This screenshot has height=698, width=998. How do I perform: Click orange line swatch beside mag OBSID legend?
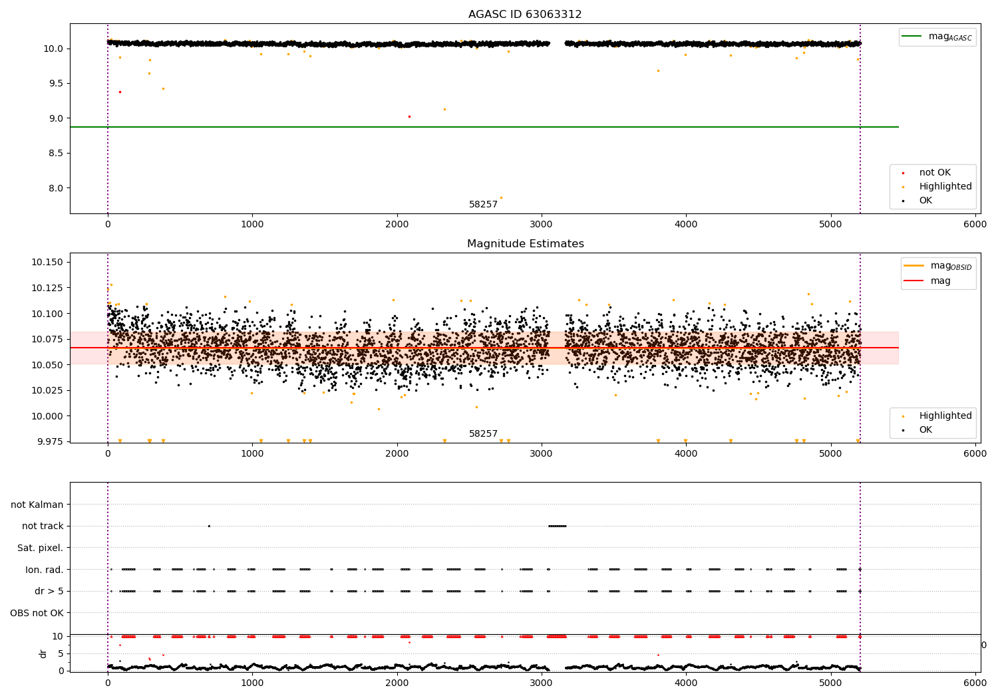coord(914,265)
